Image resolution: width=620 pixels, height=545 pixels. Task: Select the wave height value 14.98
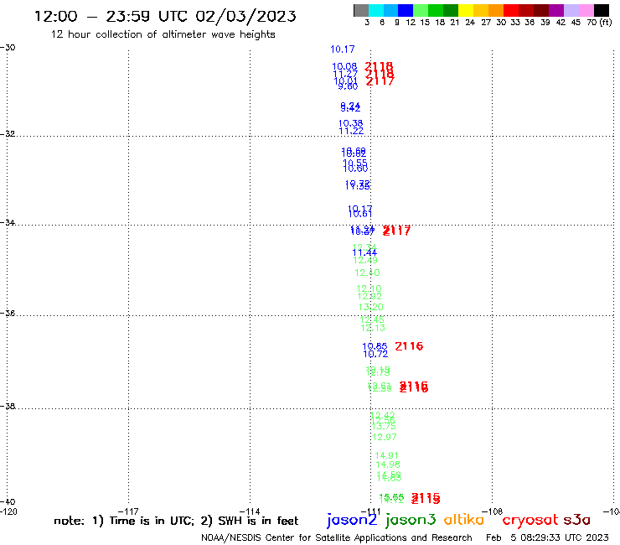point(388,465)
